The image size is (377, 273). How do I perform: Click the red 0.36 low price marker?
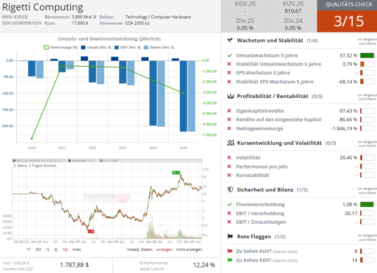coord(91,231)
